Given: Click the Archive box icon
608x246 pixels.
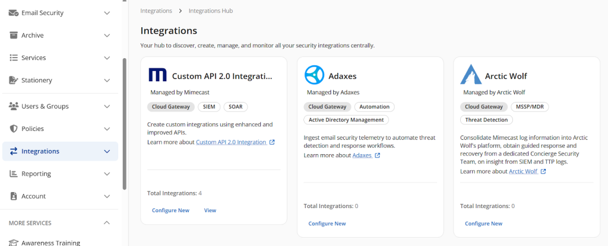Looking at the screenshot, I should pos(14,35).
